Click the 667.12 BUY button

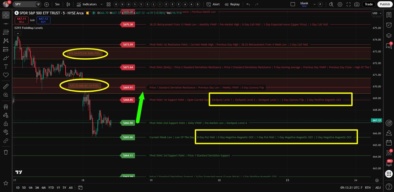click(x=43, y=21)
